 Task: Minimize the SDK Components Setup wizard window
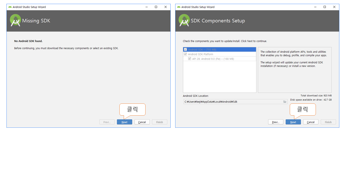pyautogui.click(x=315, y=7)
